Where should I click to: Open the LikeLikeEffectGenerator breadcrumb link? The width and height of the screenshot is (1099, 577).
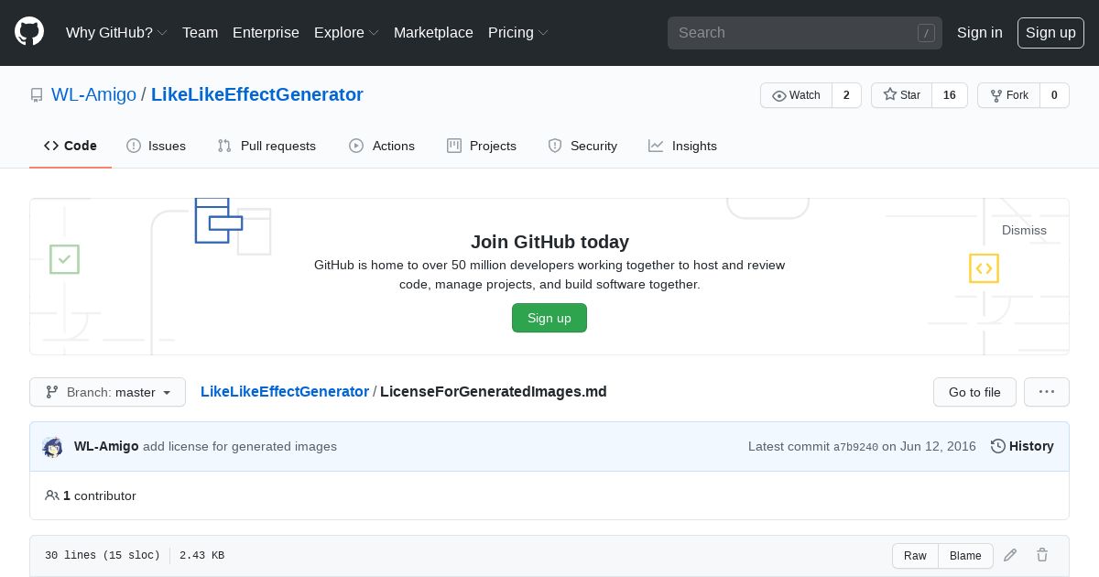(285, 391)
